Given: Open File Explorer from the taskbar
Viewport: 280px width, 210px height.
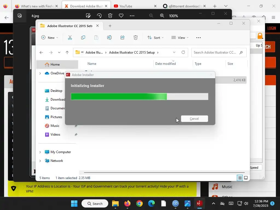Looking at the screenshot, I should tap(115, 203).
